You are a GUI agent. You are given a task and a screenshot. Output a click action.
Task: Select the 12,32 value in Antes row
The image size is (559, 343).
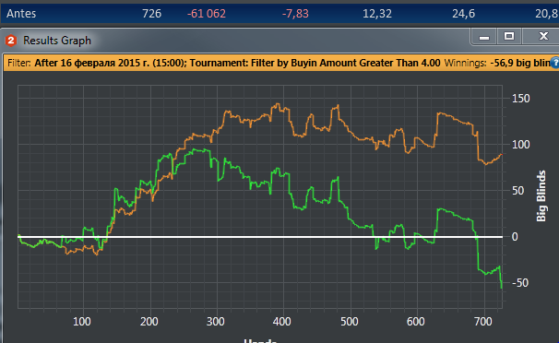coord(377,14)
